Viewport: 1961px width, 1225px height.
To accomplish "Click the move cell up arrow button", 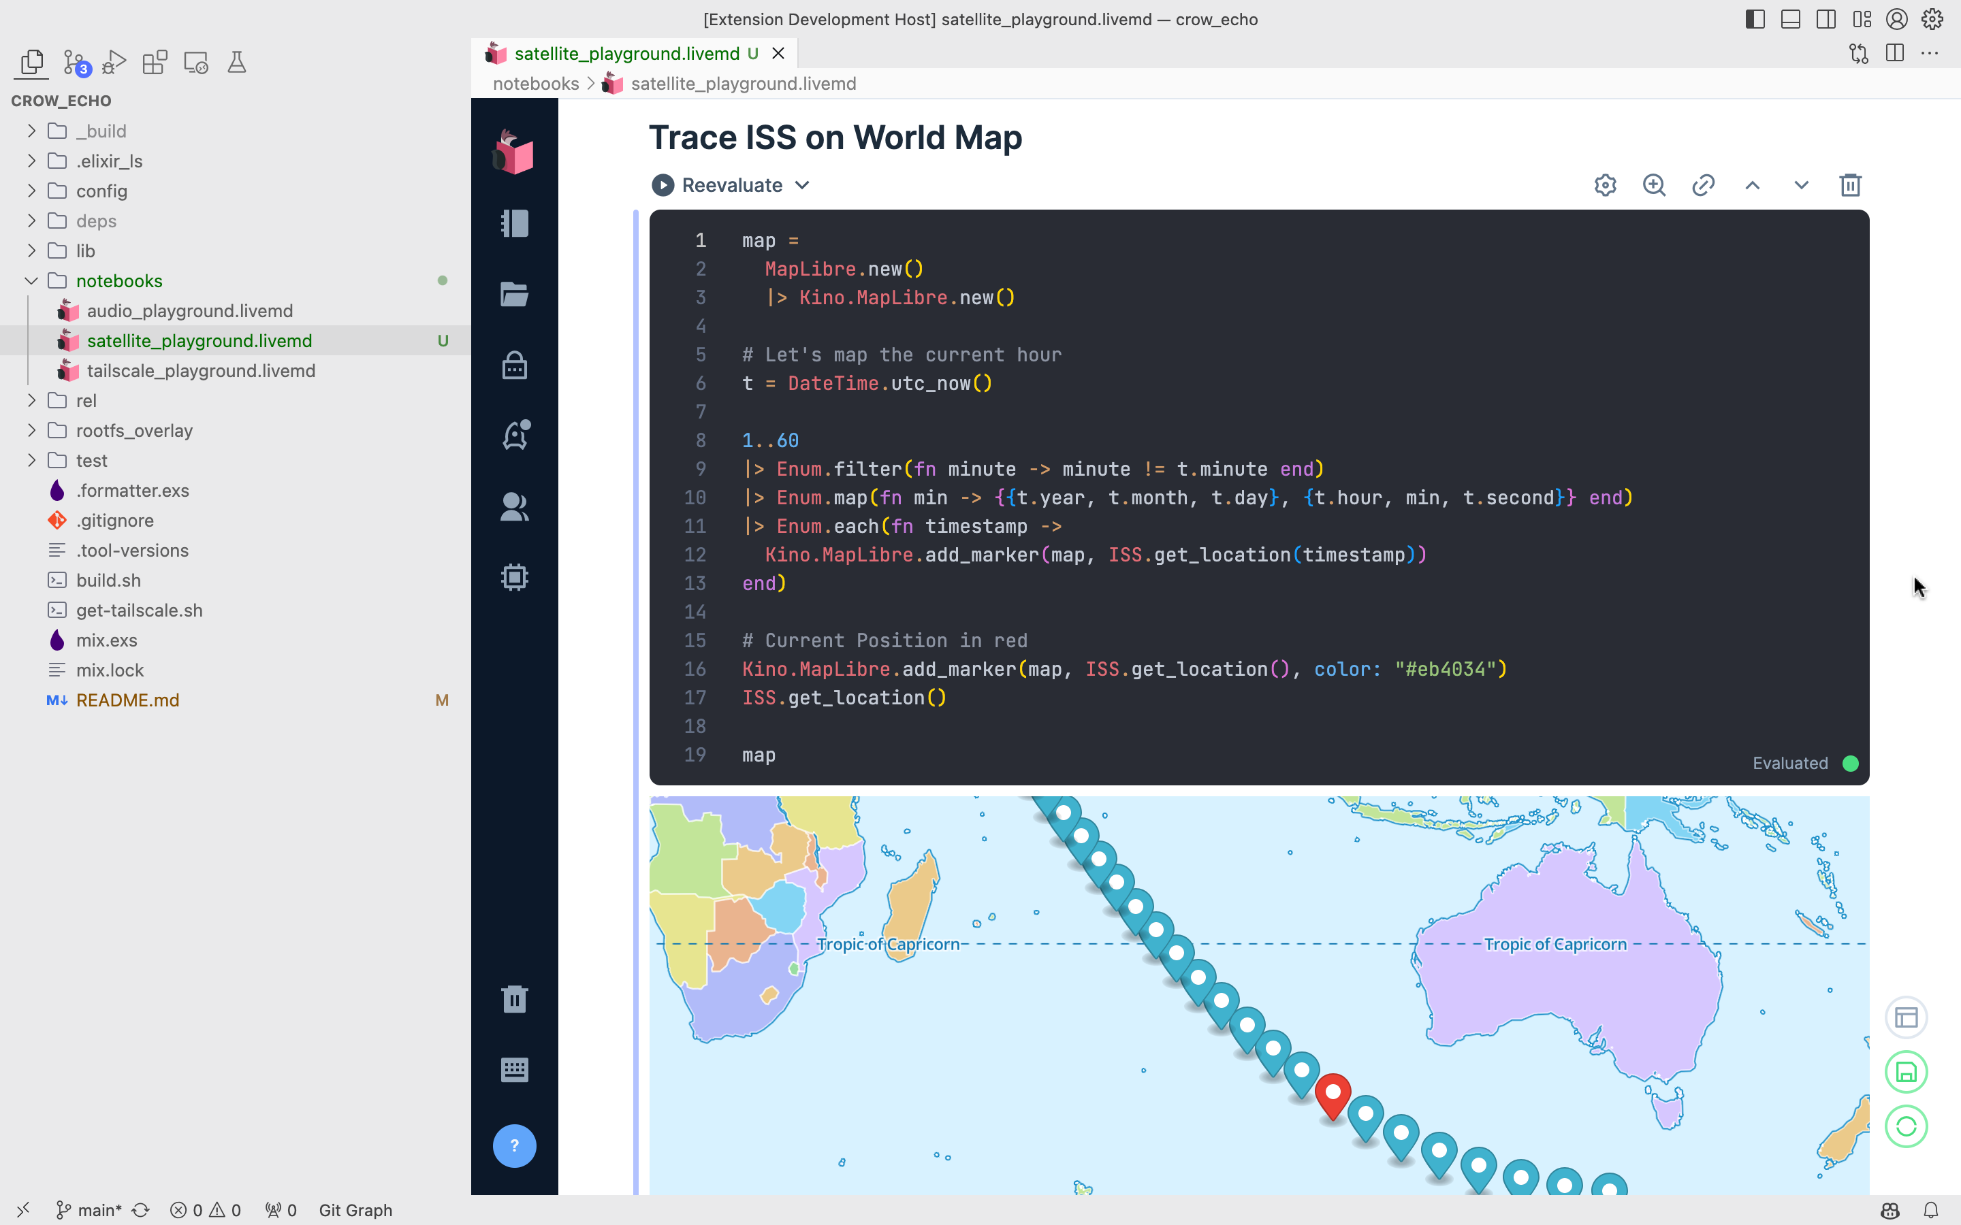I will coord(1752,184).
